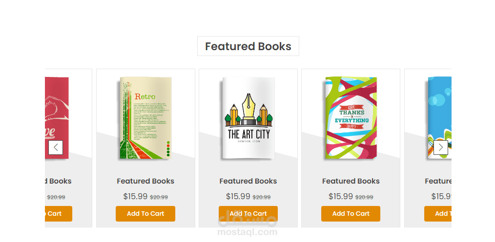Add The Art City book to cart
495x242 pixels.
click(x=248, y=213)
